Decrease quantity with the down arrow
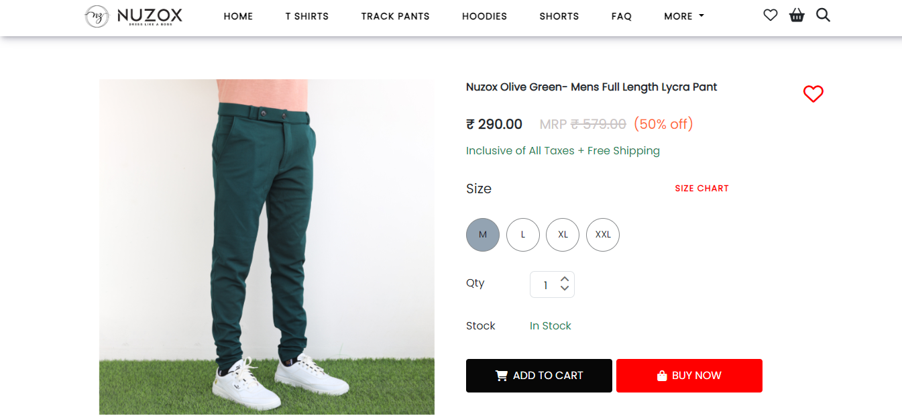The height and width of the screenshot is (418, 902). click(x=565, y=289)
